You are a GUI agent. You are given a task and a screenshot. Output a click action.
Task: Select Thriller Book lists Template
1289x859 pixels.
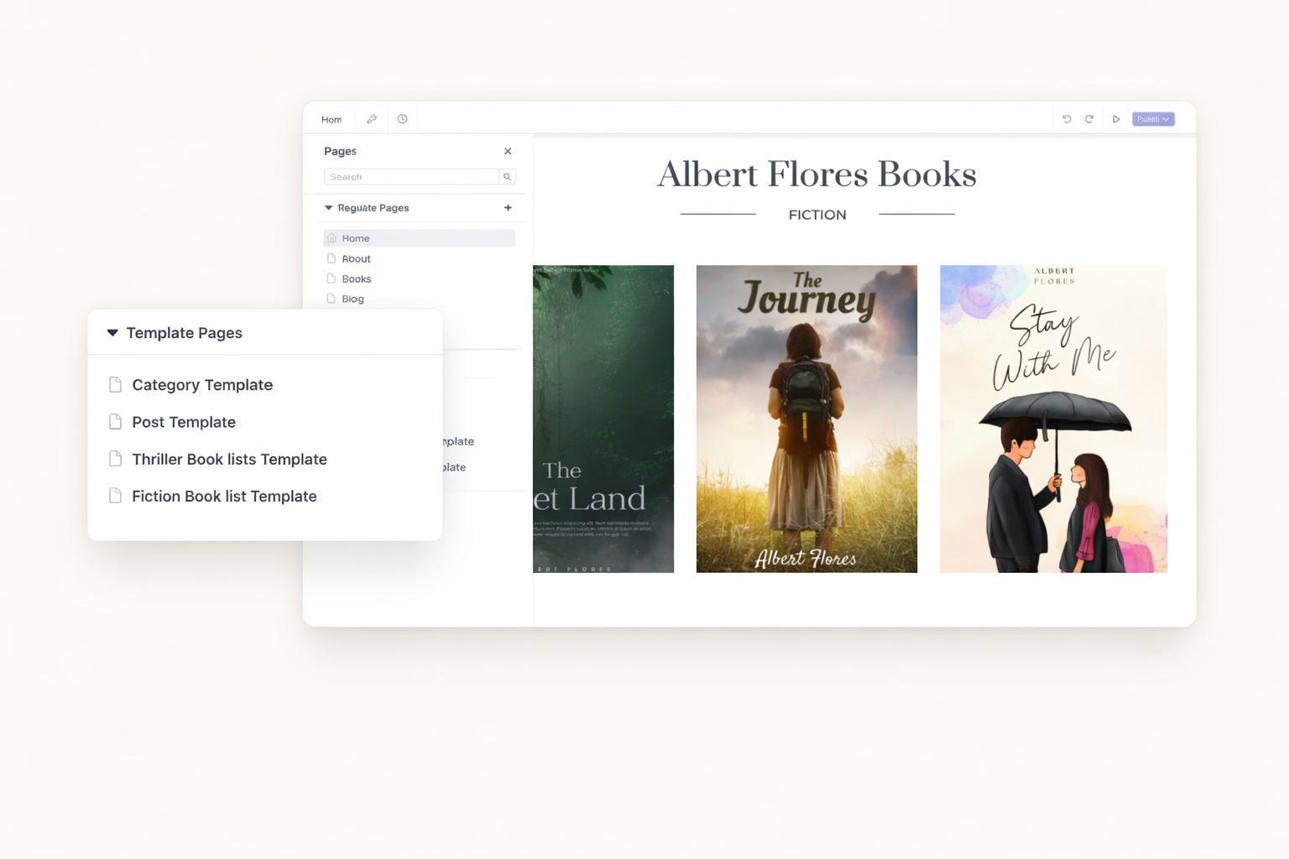point(229,460)
